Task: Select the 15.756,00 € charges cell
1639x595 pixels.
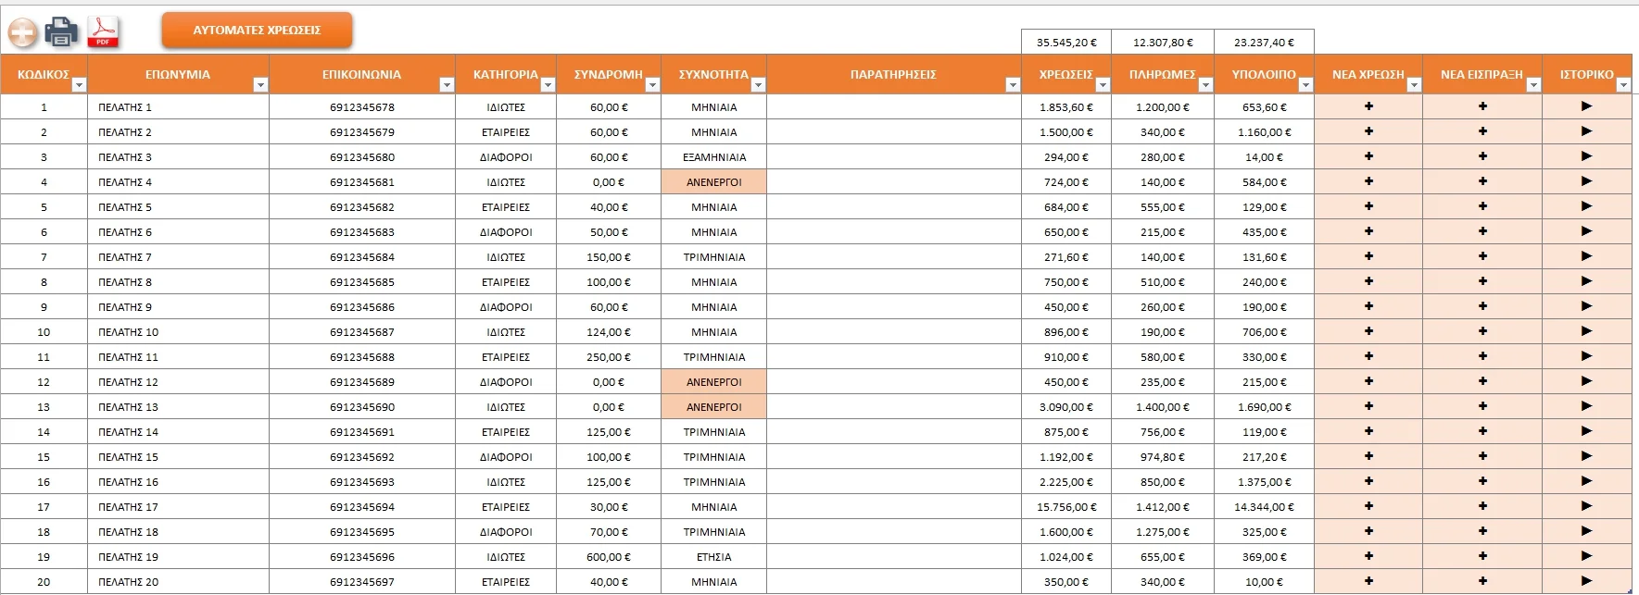Action: 1066,507
